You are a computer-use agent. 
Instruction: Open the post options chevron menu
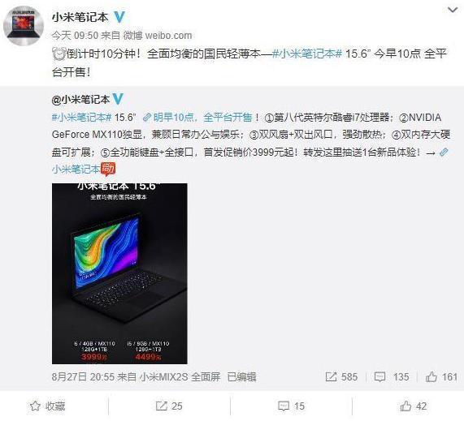coord(453,11)
